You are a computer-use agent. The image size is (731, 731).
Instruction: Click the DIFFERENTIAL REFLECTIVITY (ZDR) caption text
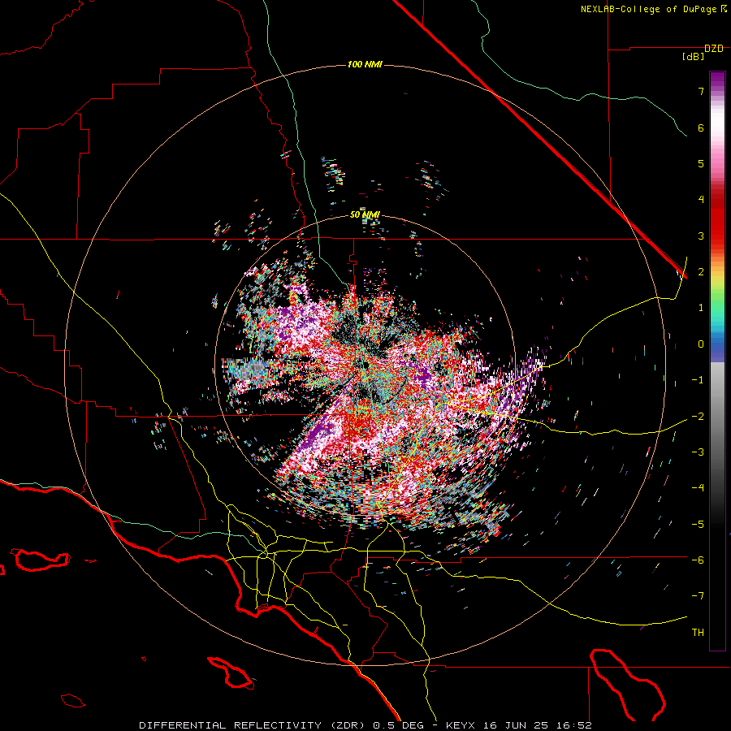point(253,725)
